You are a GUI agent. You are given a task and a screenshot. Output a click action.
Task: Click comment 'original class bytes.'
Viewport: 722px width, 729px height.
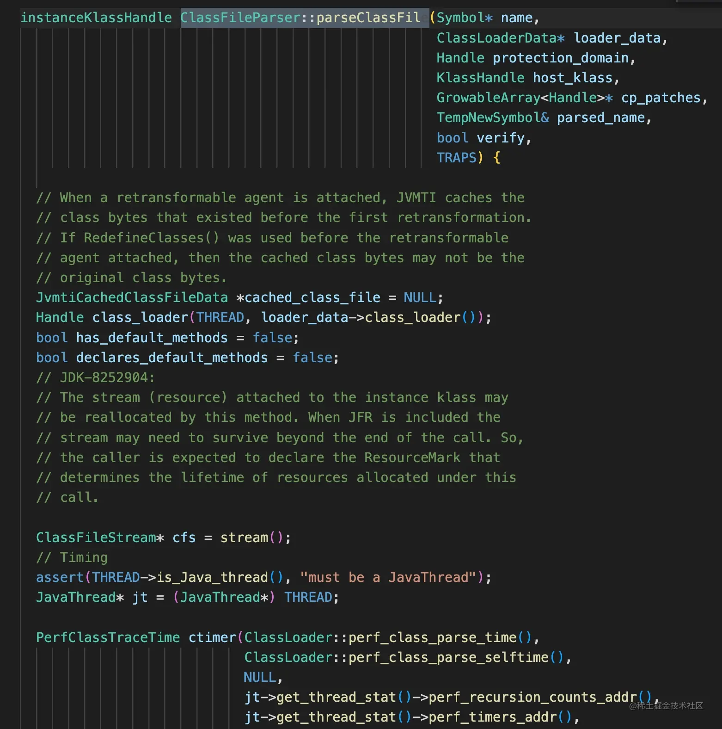[132, 278]
